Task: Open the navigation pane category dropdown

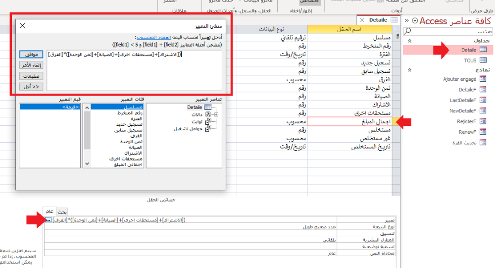Action: pyautogui.click(x=415, y=21)
